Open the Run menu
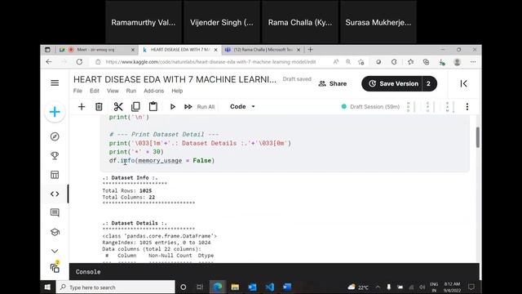 click(131, 91)
